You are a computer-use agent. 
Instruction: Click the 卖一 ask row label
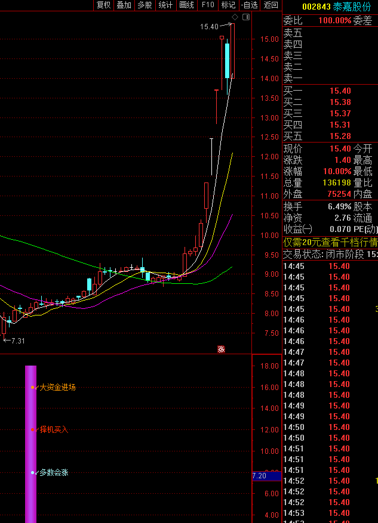click(x=293, y=78)
